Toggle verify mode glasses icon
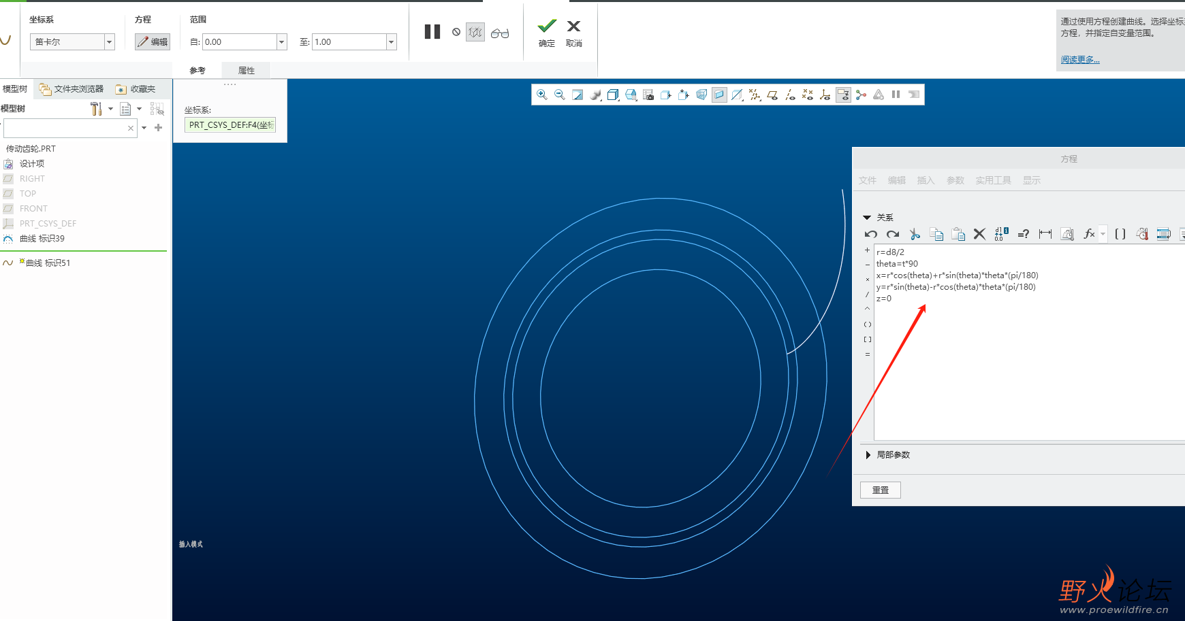 tap(500, 33)
